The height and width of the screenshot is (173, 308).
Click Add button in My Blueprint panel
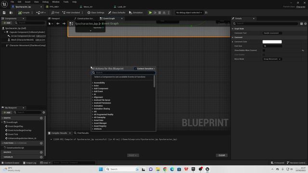click(7, 112)
